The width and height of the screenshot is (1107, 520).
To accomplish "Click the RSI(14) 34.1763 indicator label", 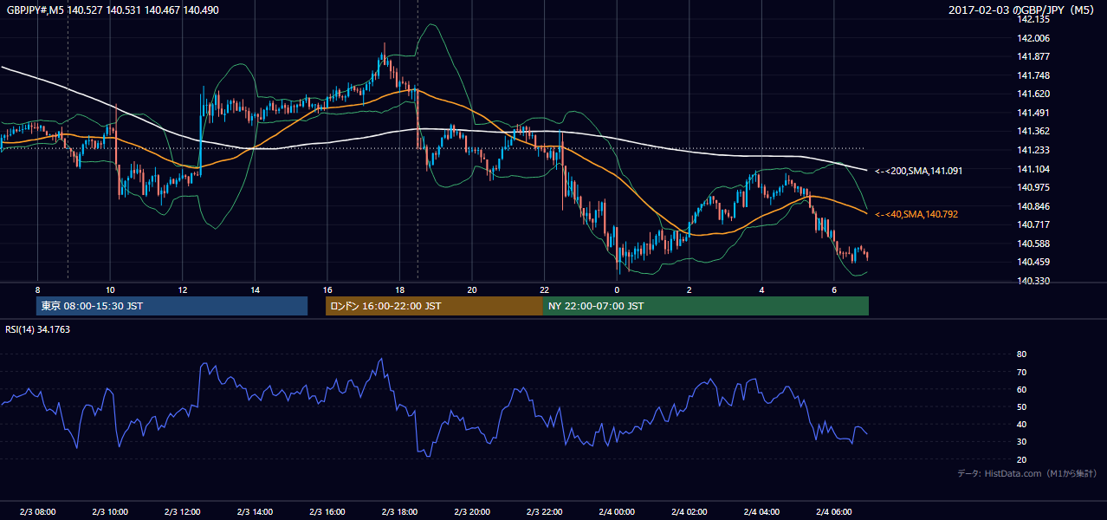I will click(x=37, y=329).
